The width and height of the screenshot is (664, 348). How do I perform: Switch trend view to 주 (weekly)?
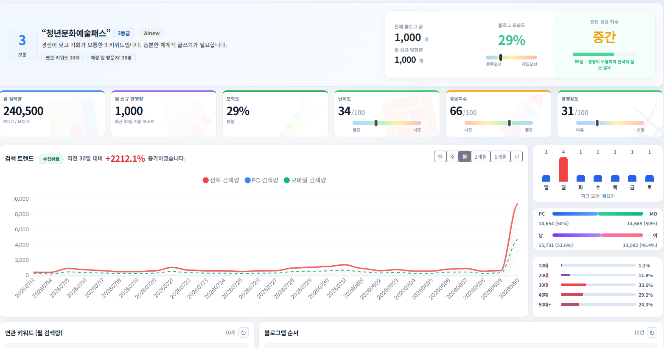point(452,157)
